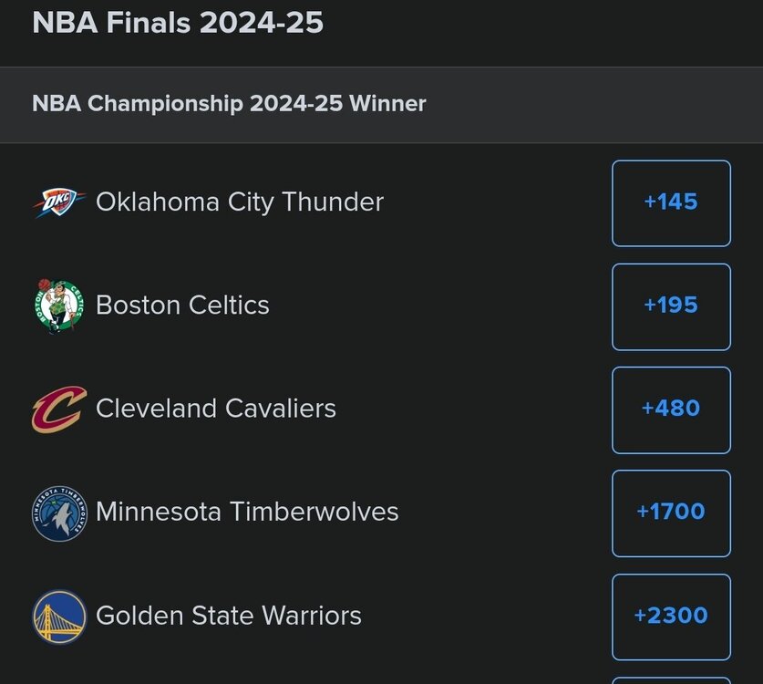Tap the Boston Celtics shamrock logo
The height and width of the screenshot is (684, 763).
(x=59, y=306)
